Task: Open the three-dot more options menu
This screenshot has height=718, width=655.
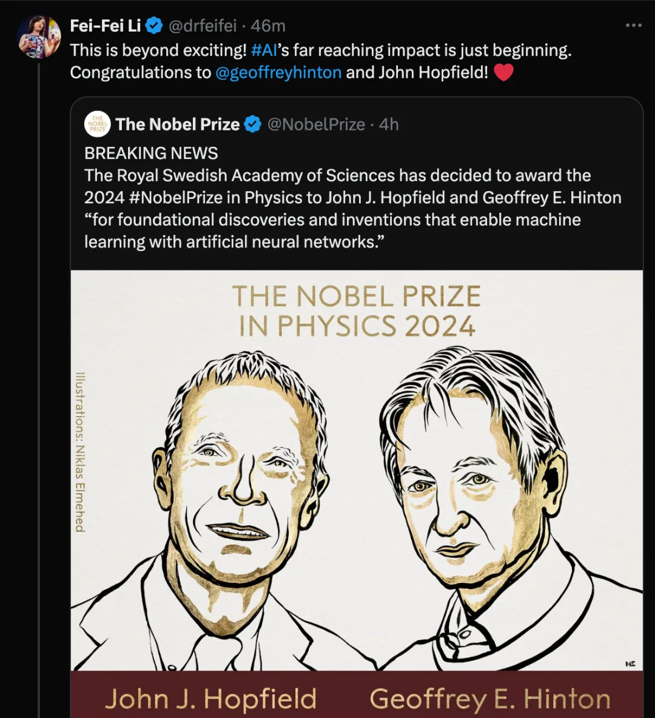Action: pyautogui.click(x=634, y=25)
